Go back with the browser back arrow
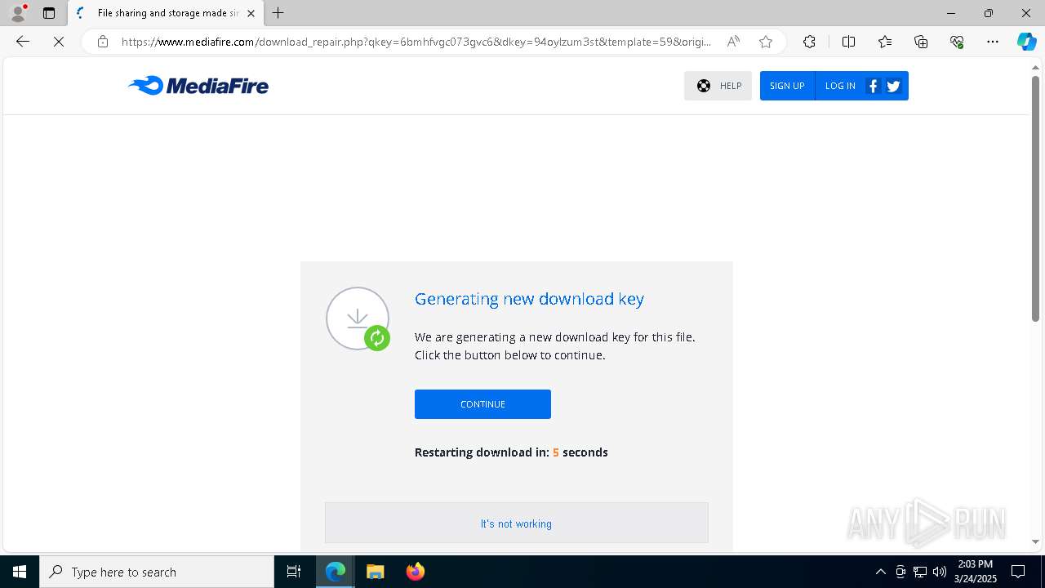The image size is (1045, 588). [x=23, y=42]
